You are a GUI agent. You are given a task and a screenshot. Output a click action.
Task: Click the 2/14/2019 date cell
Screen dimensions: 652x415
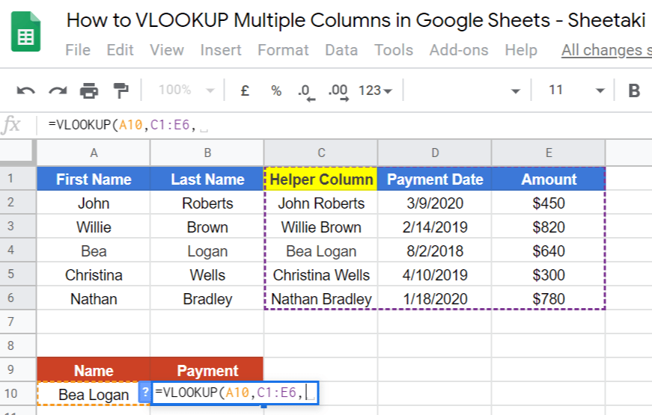(434, 227)
